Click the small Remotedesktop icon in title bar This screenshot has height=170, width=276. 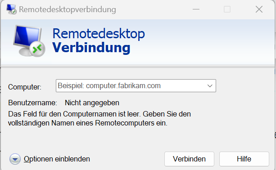(11, 9)
